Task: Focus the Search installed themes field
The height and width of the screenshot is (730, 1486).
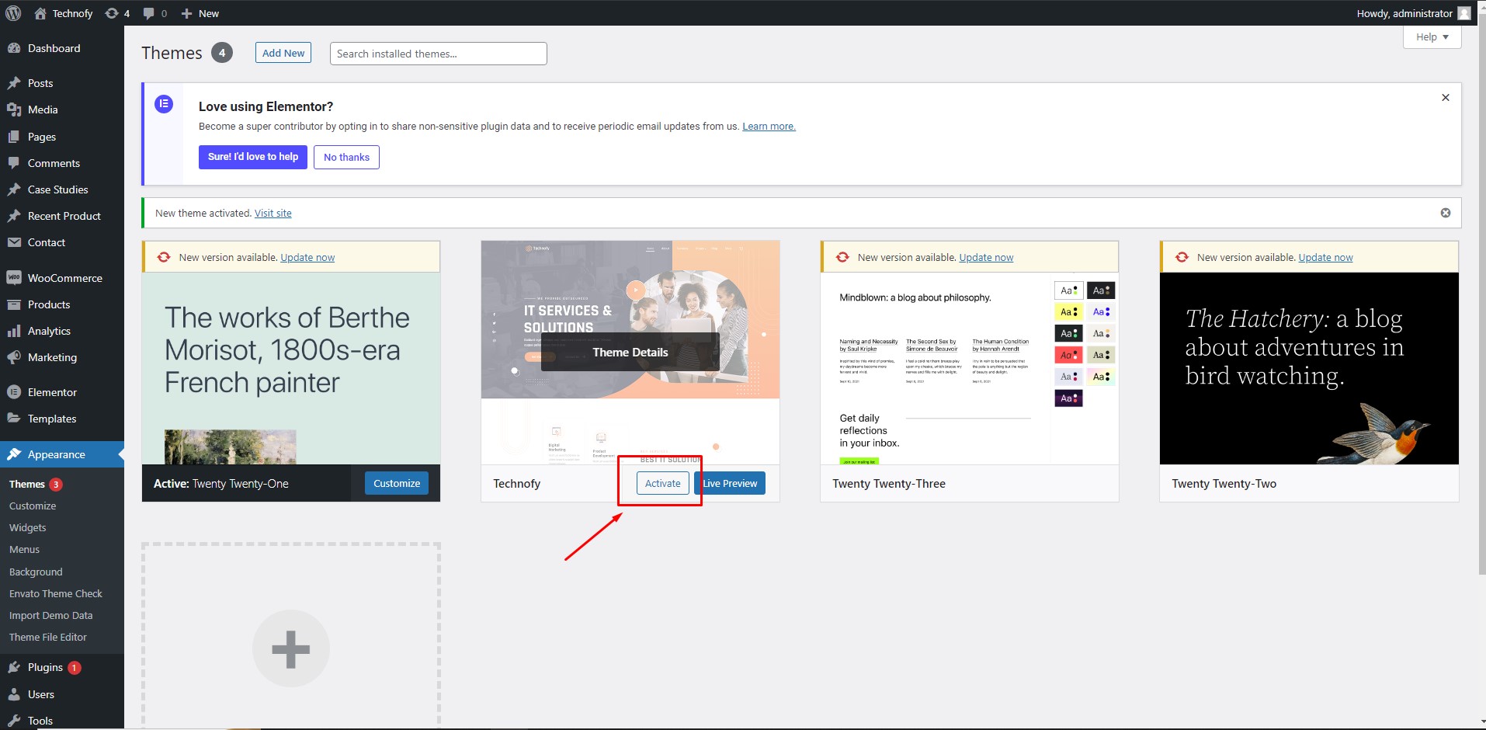Action: (x=439, y=54)
